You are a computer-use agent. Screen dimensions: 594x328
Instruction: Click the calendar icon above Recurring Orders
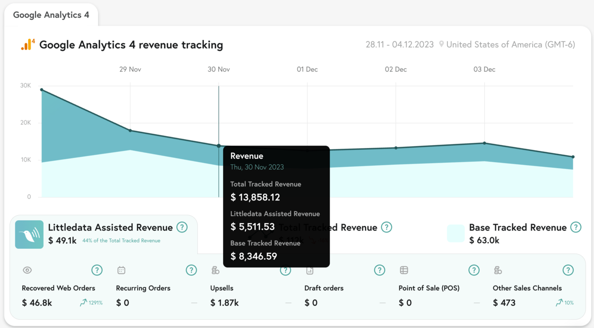[121, 270]
